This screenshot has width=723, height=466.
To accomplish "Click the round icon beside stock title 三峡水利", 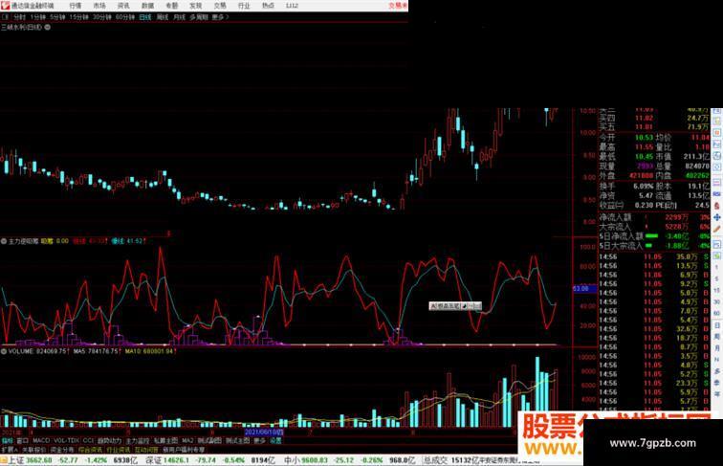I will point(48,27).
